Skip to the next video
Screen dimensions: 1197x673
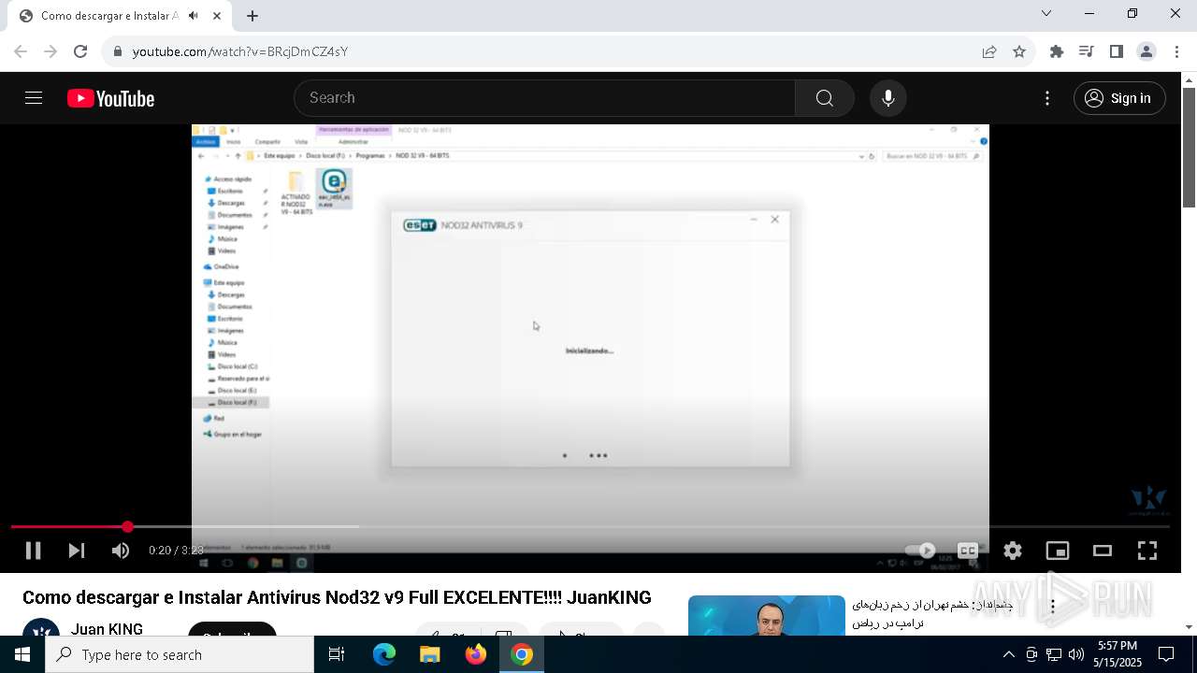[x=77, y=551]
